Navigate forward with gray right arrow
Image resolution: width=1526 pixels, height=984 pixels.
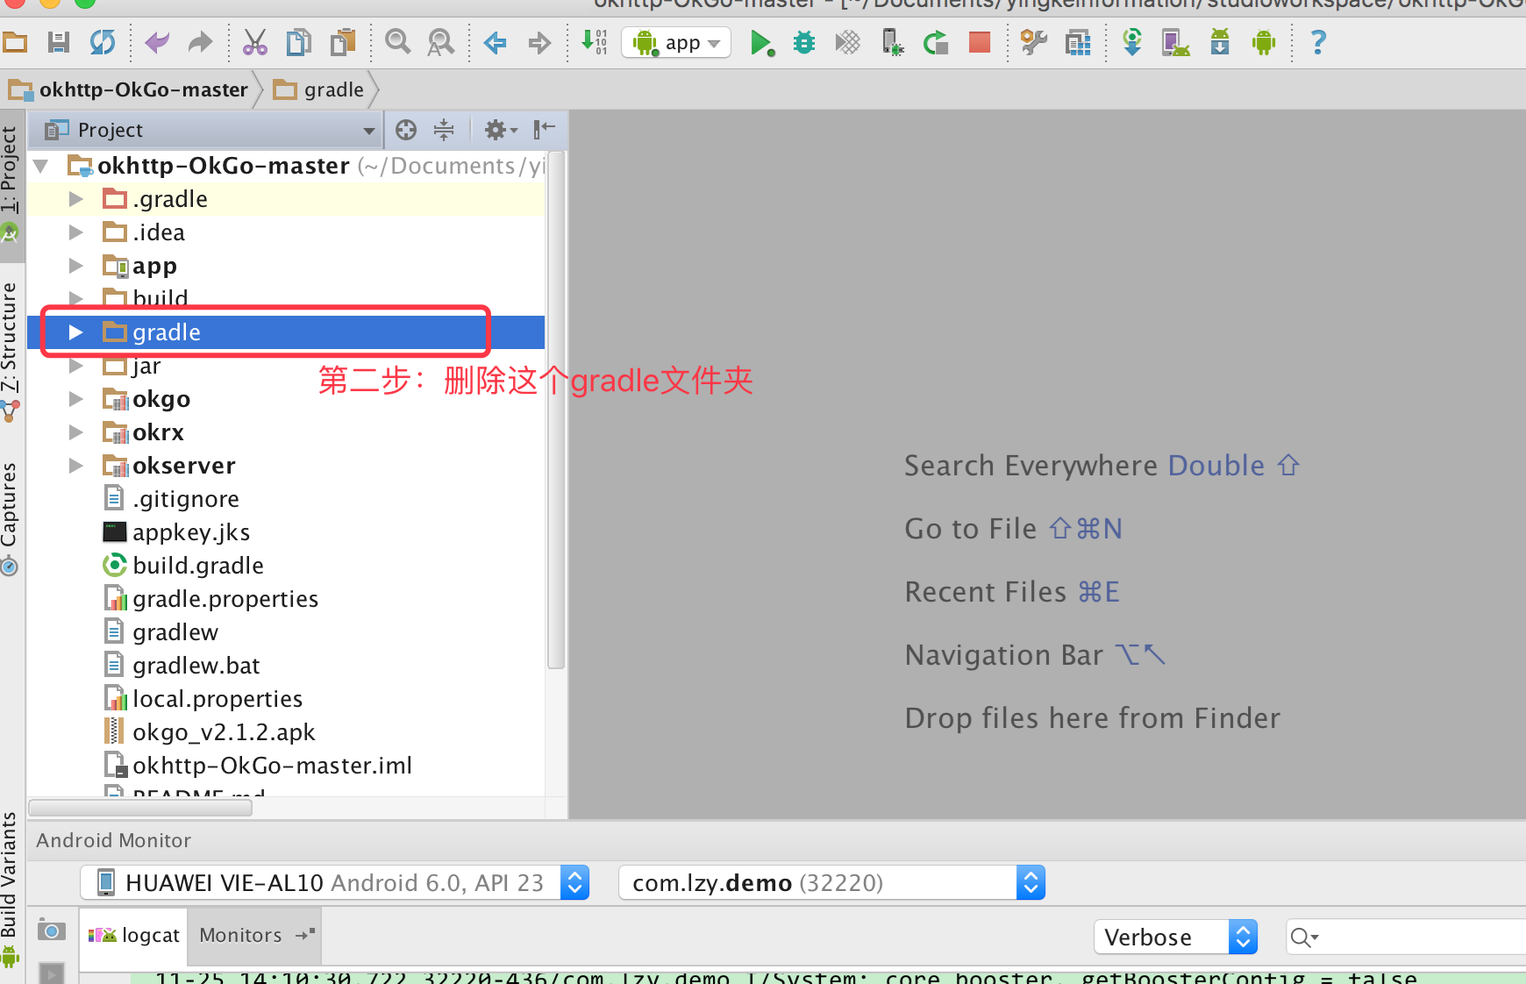pyautogui.click(x=539, y=42)
